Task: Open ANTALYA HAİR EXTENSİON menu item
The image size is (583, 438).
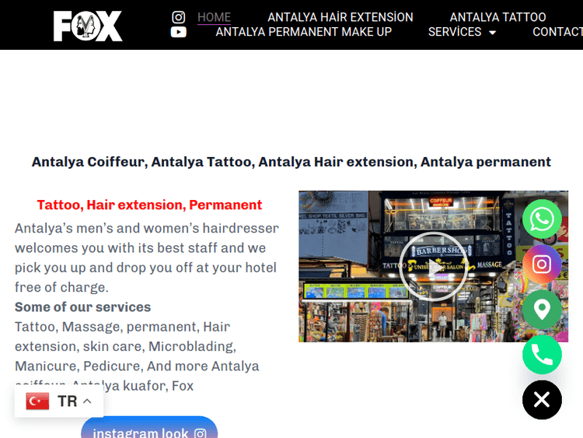Action: [340, 17]
